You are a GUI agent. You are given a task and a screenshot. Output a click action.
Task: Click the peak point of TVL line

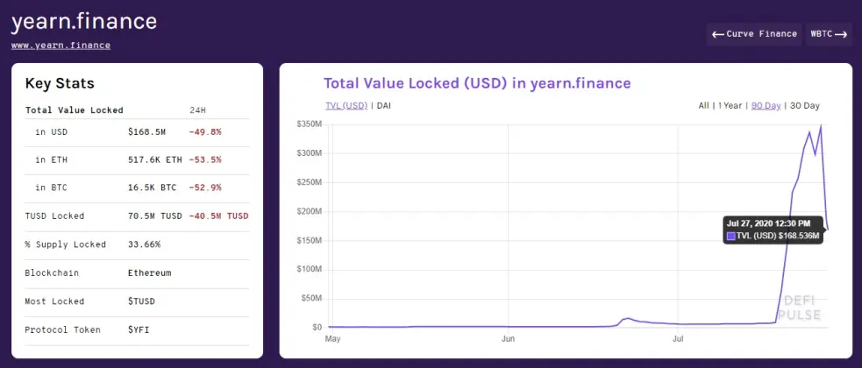(x=821, y=126)
